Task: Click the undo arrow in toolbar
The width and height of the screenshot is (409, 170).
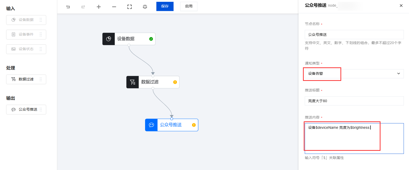Action: click(x=68, y=7)
